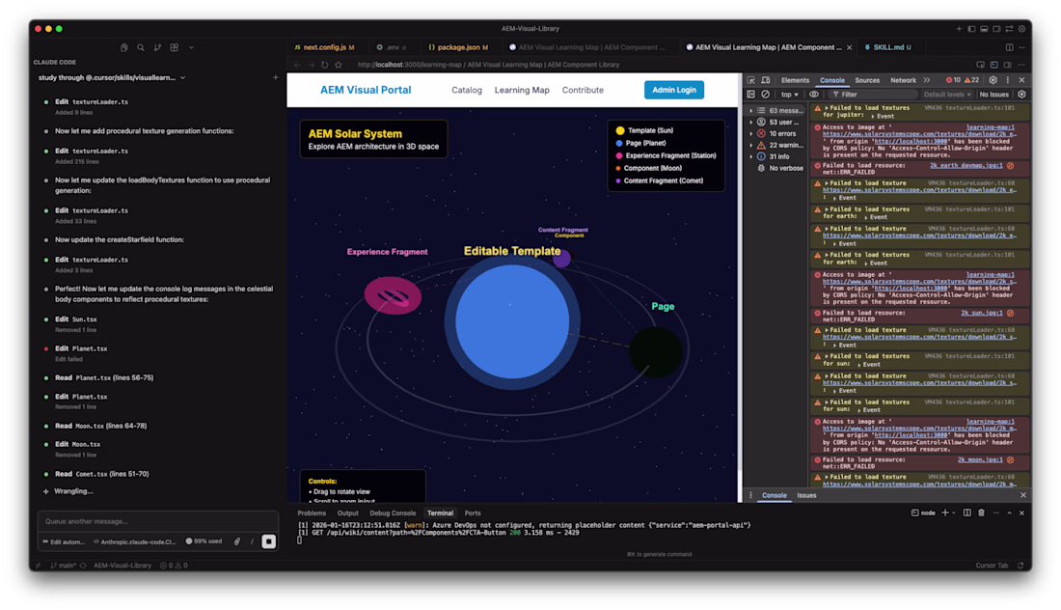
Task: Open the Learning Map nav link
Action: (x=522, y=90)
